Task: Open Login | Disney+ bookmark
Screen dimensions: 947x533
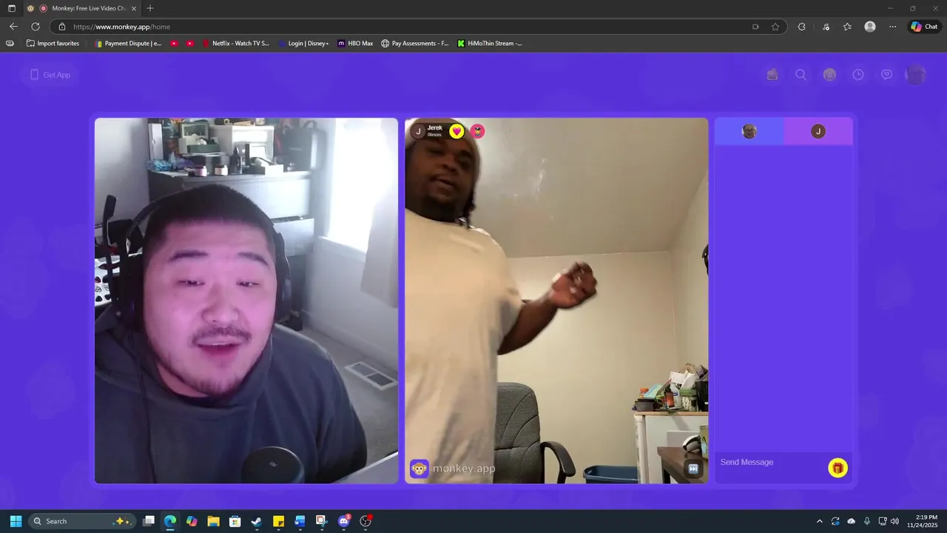Action: (x=304, y=44)
